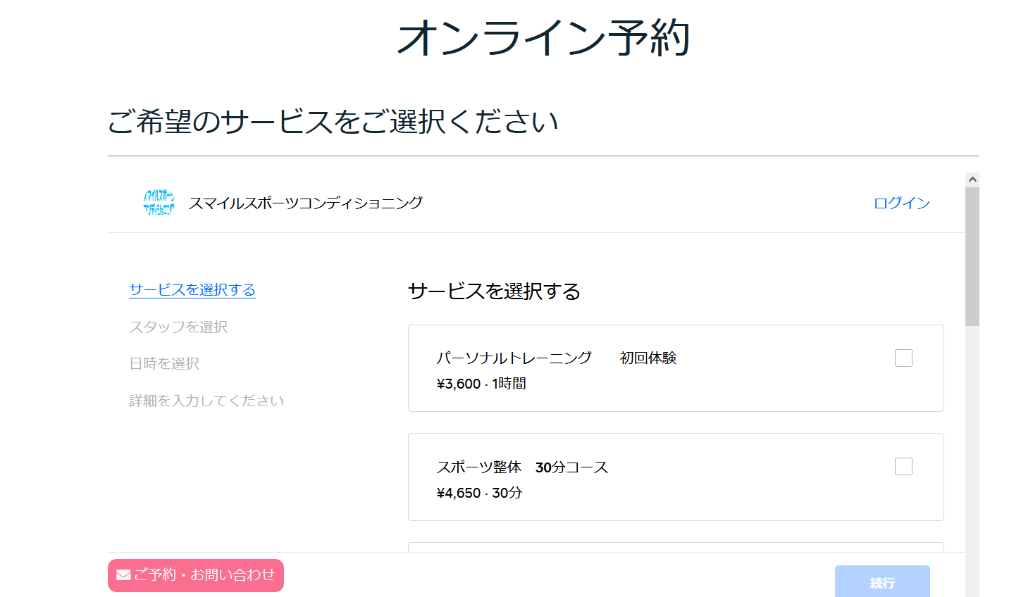Select スタッフを選択 step in the sidebar
The image size is (1021, 597).
[x=178, y=327]
